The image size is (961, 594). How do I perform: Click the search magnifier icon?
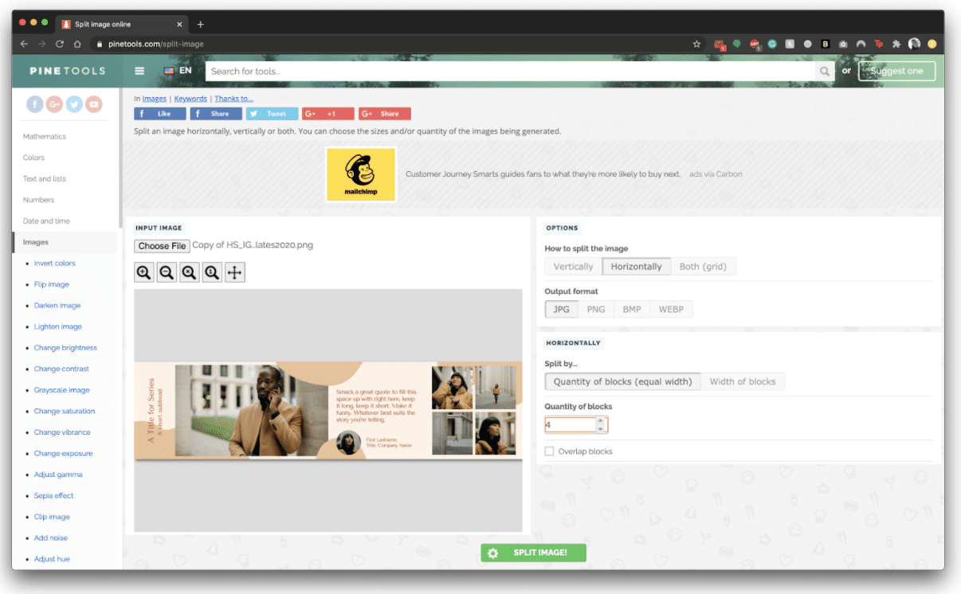tap(825, 71)
